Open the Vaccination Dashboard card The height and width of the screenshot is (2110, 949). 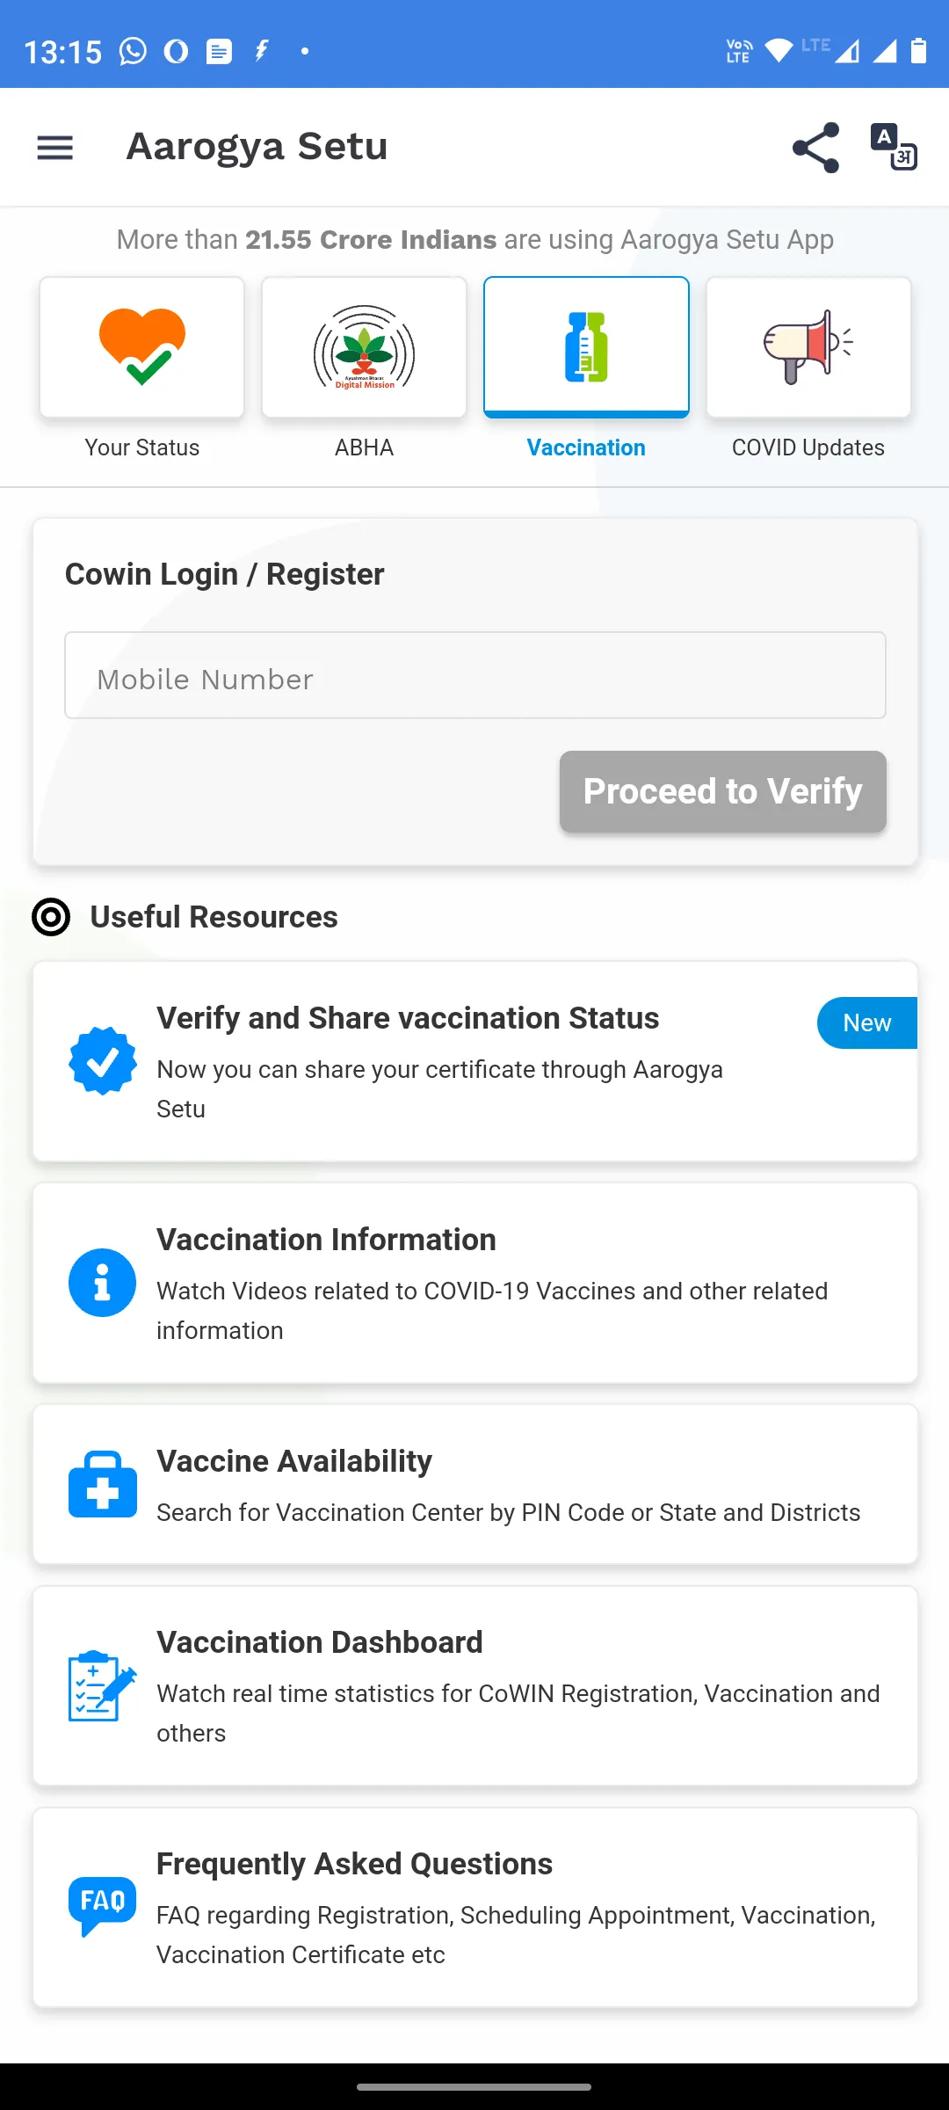coord(475,1685)
